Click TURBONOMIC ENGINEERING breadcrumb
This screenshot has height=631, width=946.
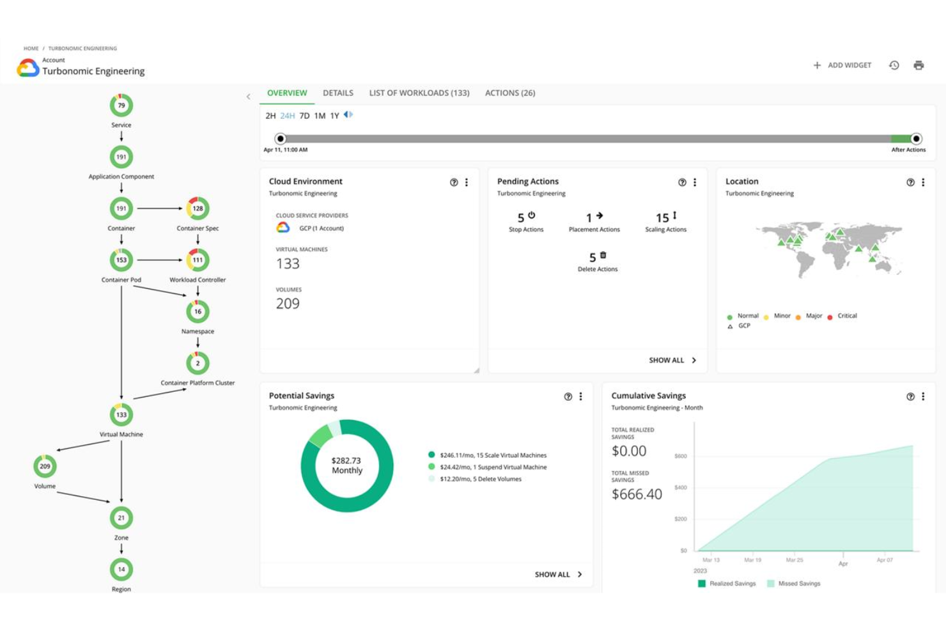pos(82,49)
